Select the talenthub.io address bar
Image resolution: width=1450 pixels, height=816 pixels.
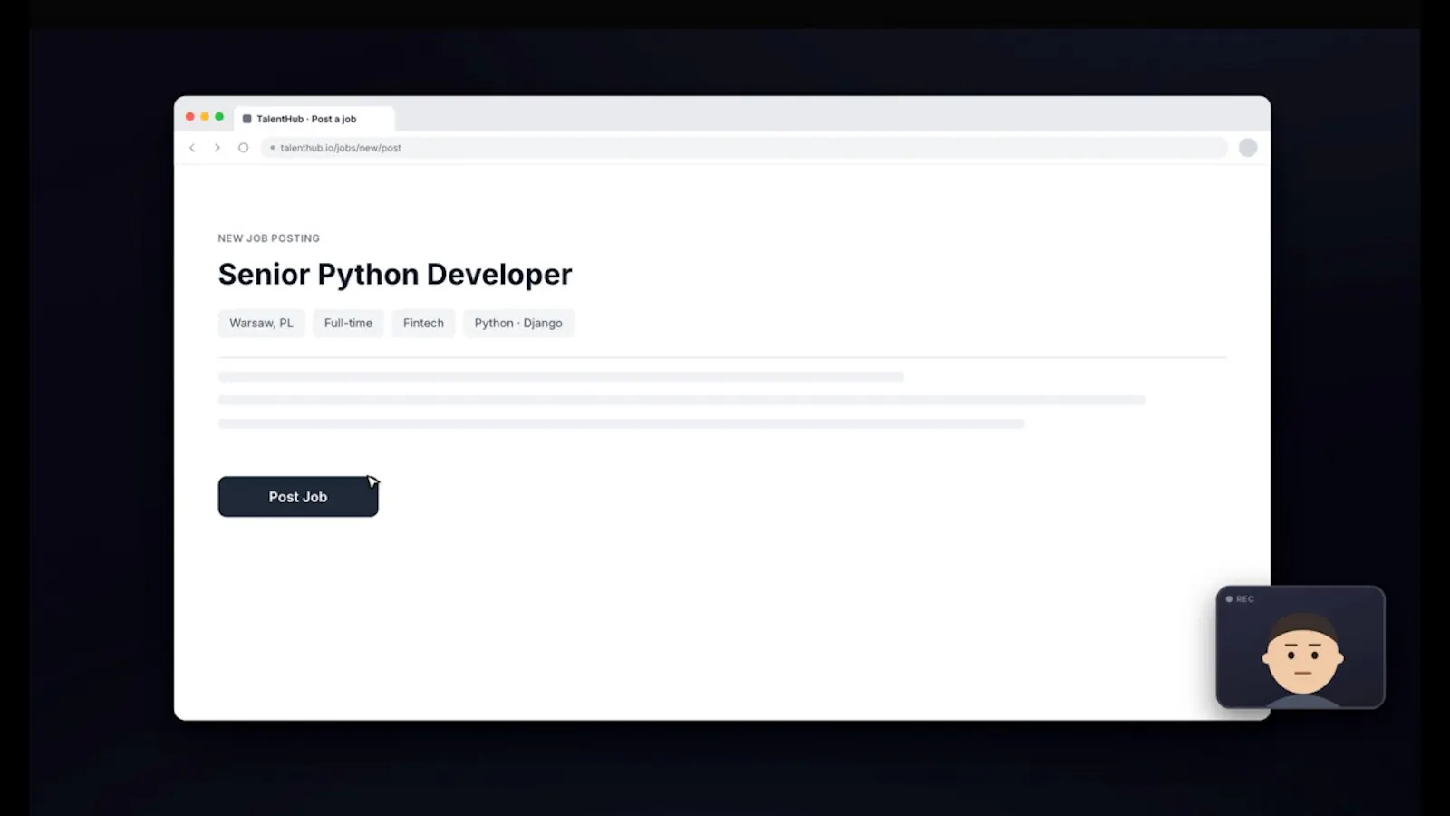(x=744, y=148)
